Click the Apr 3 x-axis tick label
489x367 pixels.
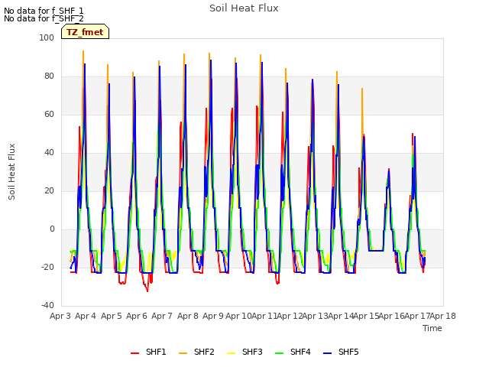pos(60,316)
